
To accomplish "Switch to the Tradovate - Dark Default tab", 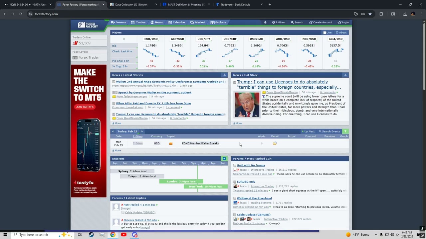I will (239, 5).
